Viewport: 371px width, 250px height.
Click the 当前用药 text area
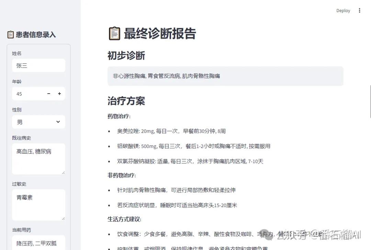(x=38, y=243)
